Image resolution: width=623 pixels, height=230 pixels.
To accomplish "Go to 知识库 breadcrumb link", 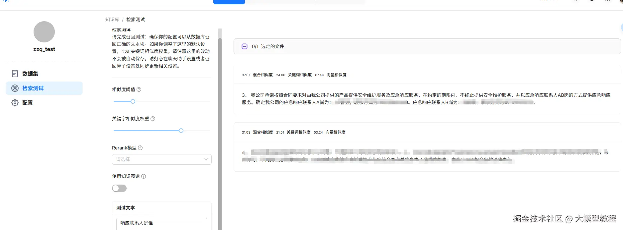I will click(112, 20).
